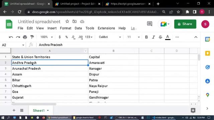Click the formula bar showing Andhra Pradesh
The height and width of the screenshot is (120, 214).
pyautogui.click(x=119, y=45)
